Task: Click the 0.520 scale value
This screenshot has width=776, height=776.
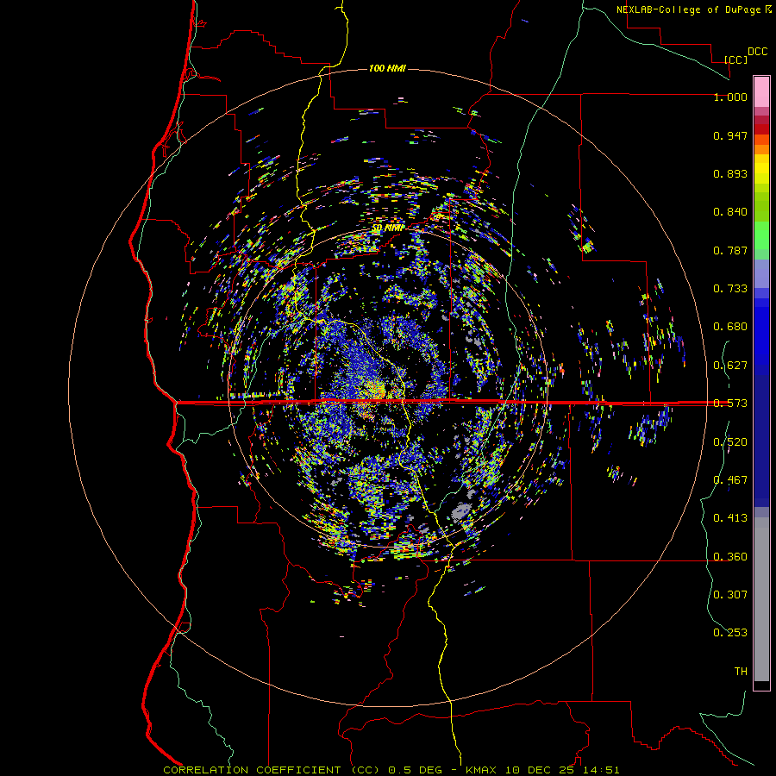Action: [730, 442]
